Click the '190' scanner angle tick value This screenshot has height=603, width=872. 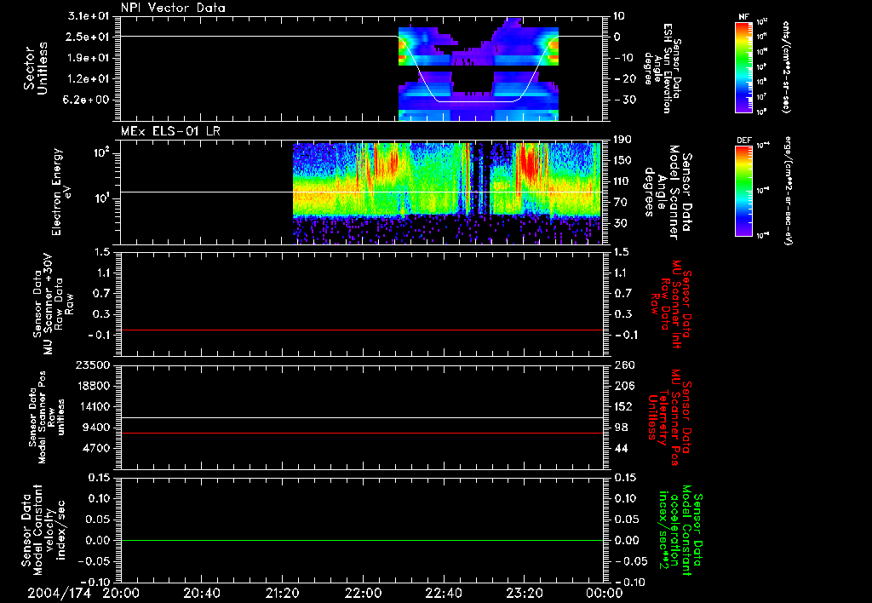(623, 140)
